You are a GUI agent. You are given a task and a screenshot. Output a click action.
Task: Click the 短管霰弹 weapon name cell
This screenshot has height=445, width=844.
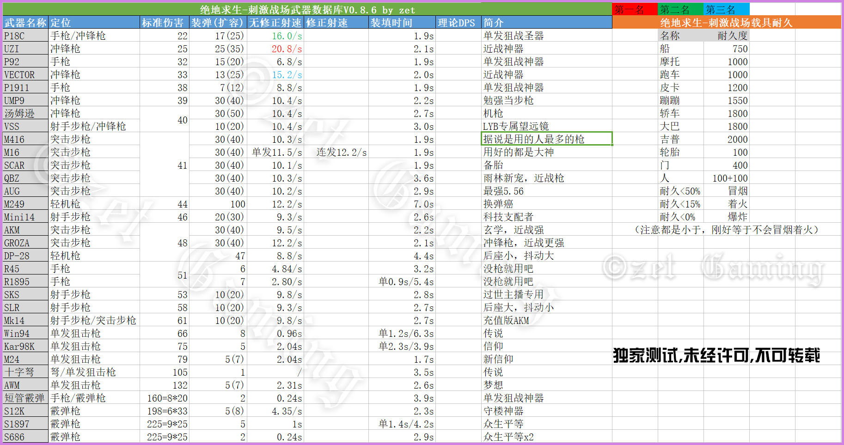click(x=25, y=398)
